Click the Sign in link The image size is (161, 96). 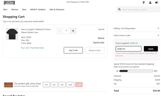point(6,21)
